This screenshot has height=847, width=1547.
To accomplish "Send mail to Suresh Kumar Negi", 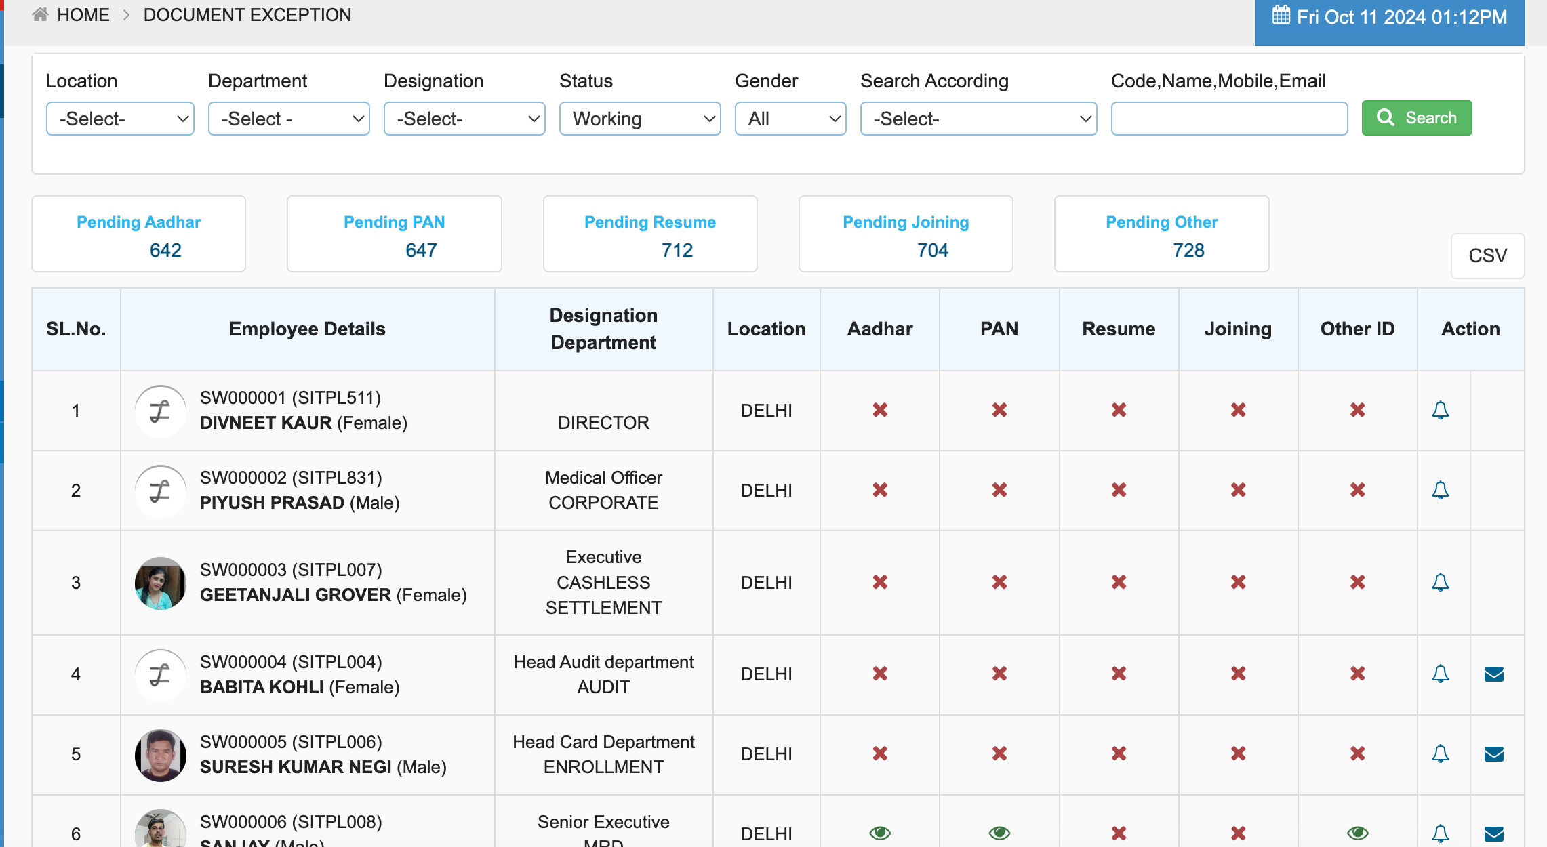I will pos(1493,754).
